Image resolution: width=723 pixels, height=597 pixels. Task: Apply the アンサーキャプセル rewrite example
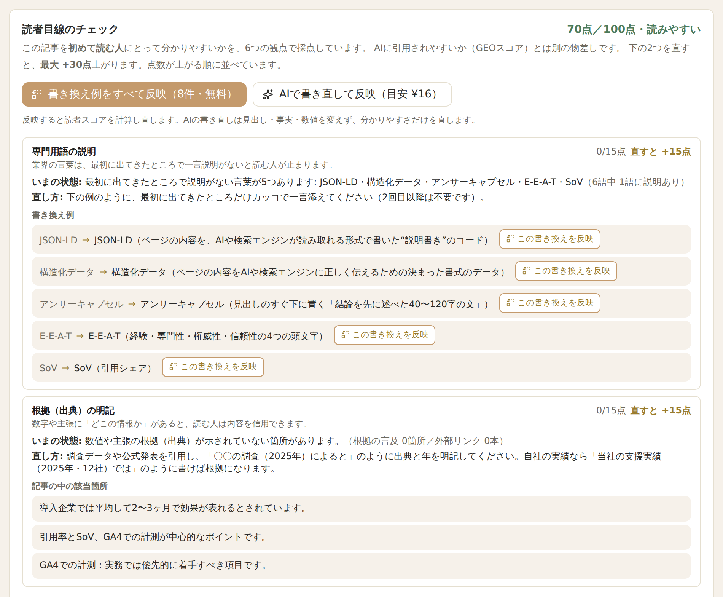pos(550,303)
